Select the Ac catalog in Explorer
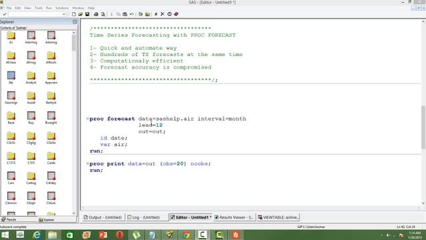Image resolution: width=426 pixels, height=240 pixels. [x=11, y=37]
